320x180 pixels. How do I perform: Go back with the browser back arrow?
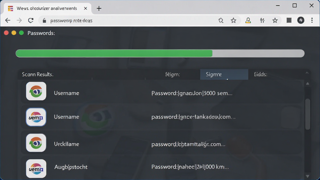[x=8, y=20]
